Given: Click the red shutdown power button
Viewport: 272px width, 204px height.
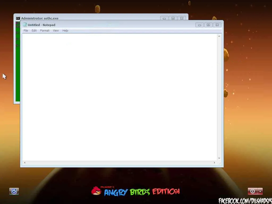Looking at the screenshot, I should tap(253, 191).
